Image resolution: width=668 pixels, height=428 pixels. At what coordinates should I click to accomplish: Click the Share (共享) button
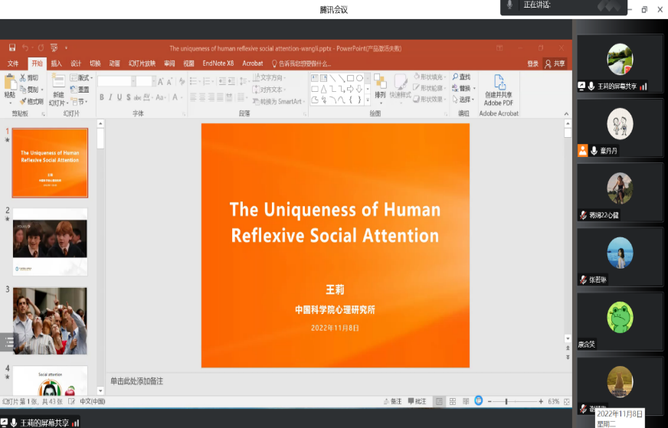coord(555,64)
